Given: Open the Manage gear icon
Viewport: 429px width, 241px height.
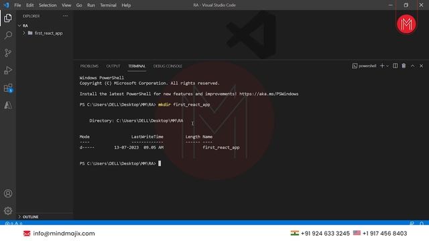Looking at the screenshot, I should (x=8, y=211).
